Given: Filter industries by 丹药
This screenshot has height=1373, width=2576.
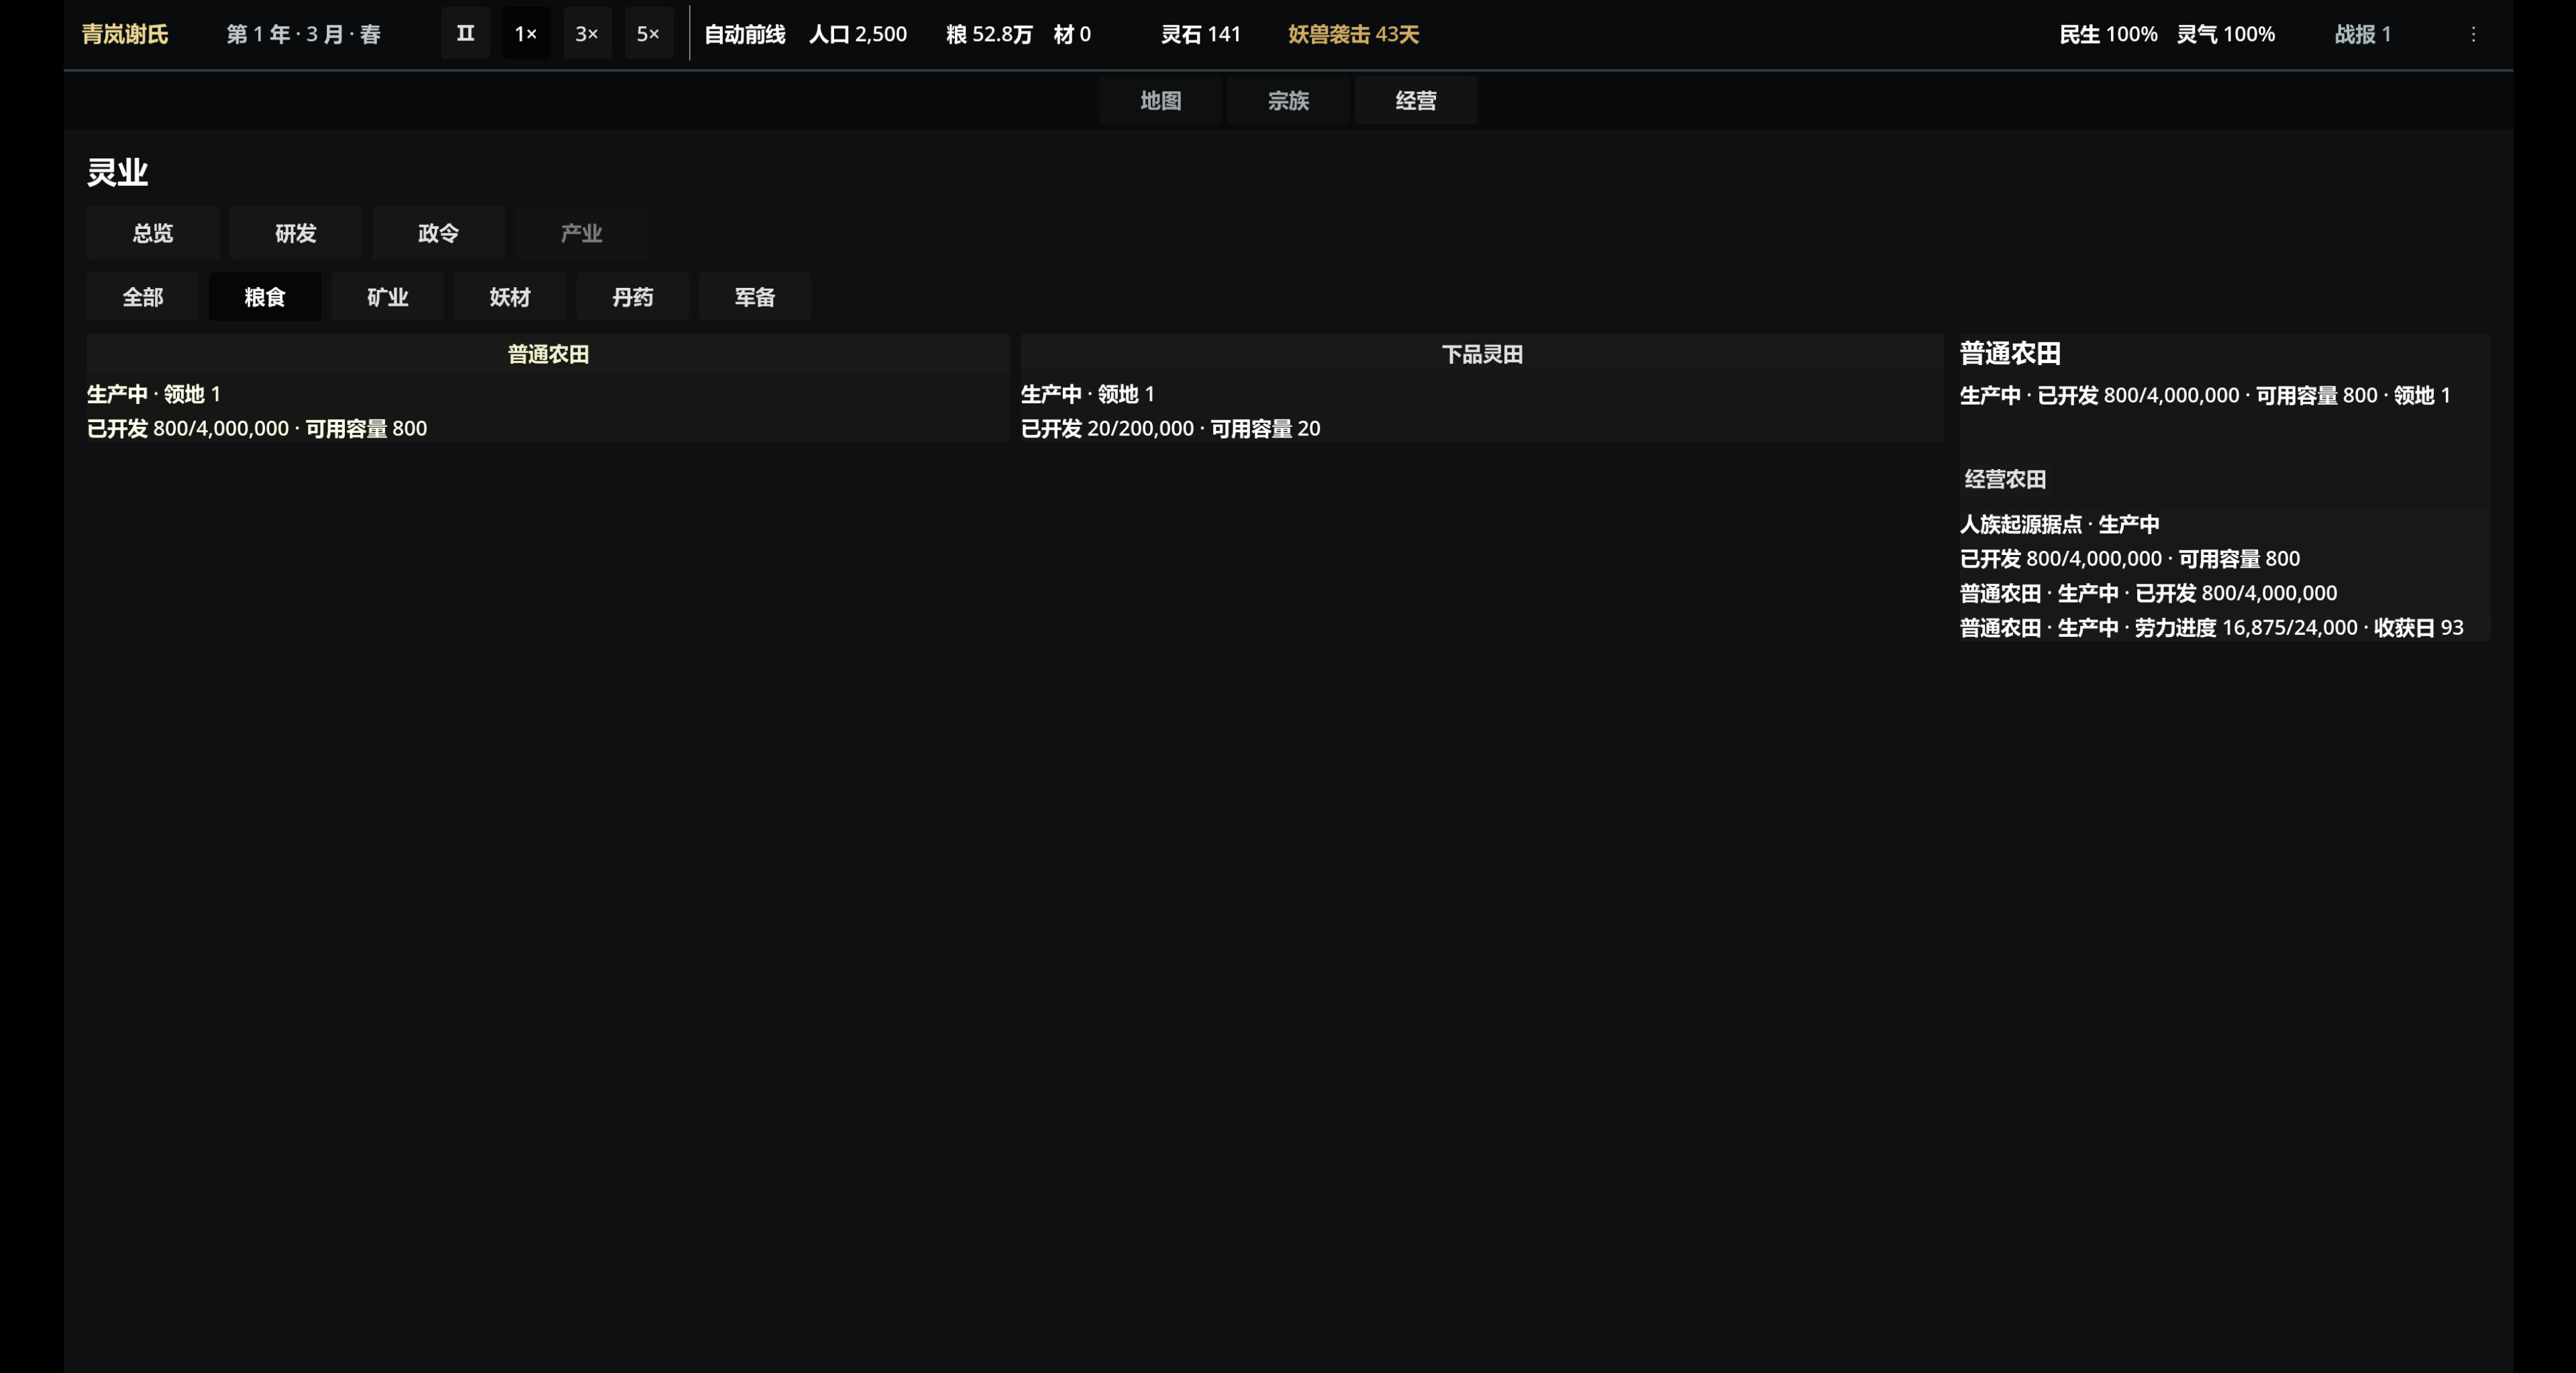Looking at the screenshot, I should (x=632, y=297).
